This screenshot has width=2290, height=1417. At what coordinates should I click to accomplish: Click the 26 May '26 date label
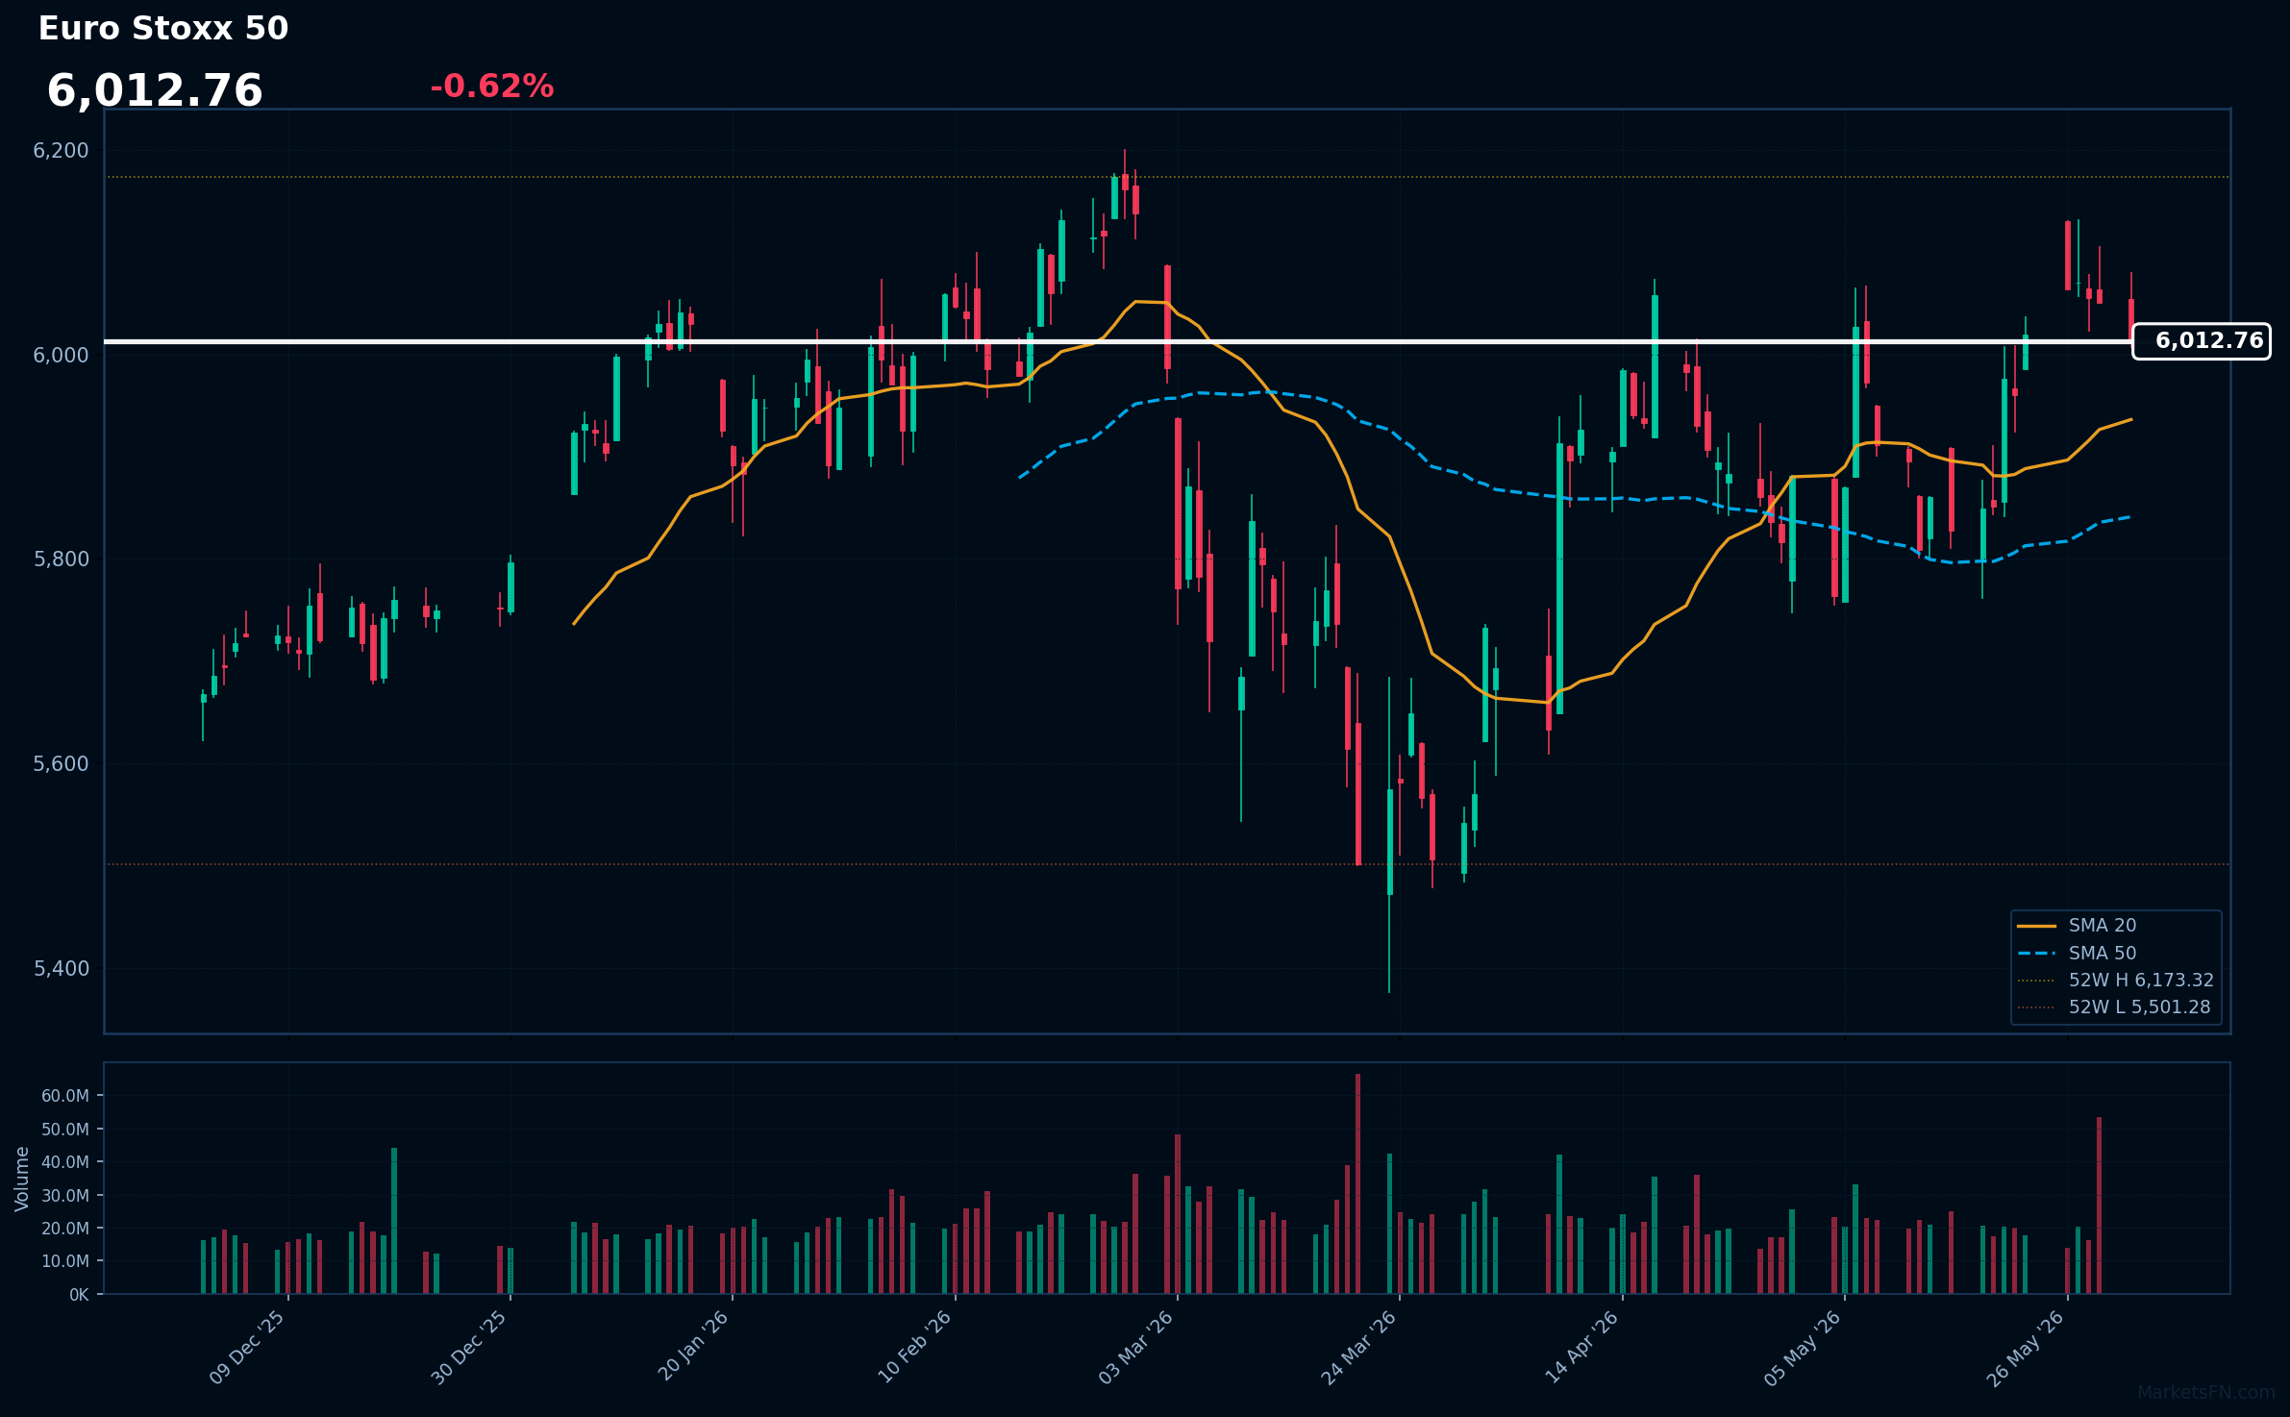[x=2026, y=1348]
